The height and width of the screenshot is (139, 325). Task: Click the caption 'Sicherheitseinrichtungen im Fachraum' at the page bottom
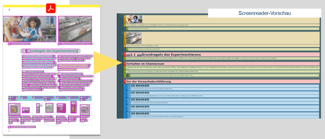[x=23, y=127]
